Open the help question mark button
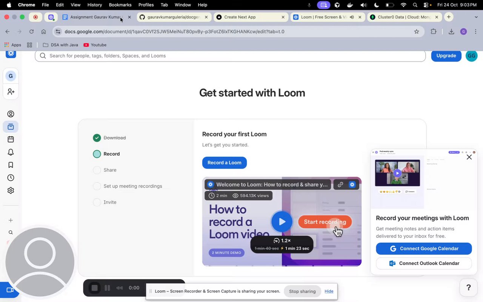483x302 pixels. click(x=469, y=288)
